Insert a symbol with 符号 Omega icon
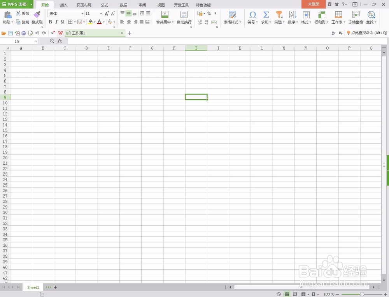Viewport: 389px width, 297px height. tap(252, 15)
